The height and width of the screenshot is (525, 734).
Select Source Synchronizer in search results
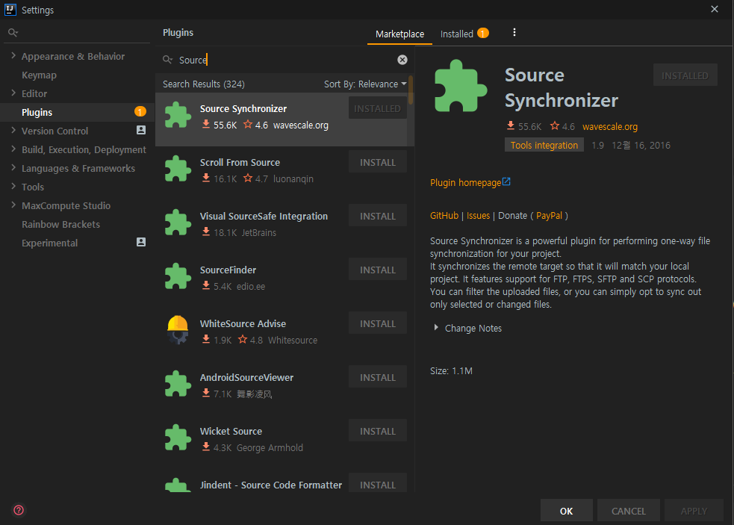(x=284, y=119)
